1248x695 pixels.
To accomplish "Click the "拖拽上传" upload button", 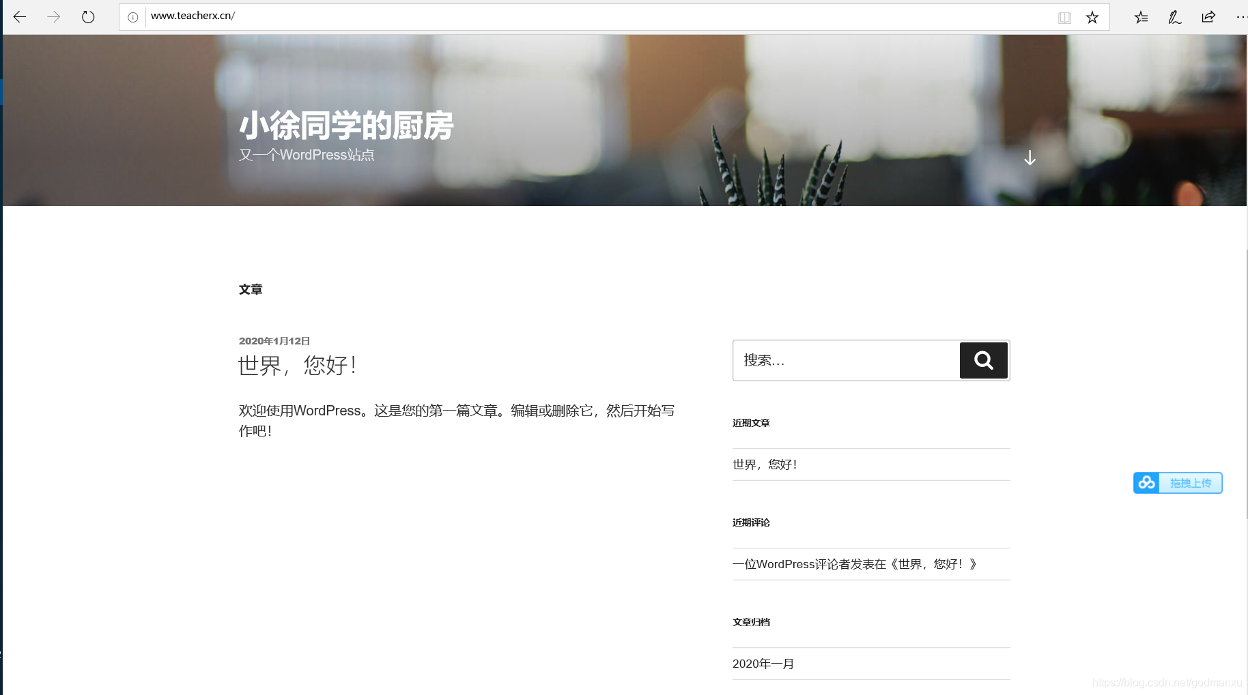I will click(1191, 482).
